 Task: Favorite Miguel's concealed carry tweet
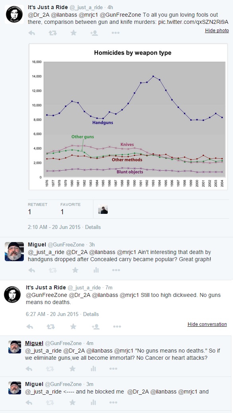point(76,270)
